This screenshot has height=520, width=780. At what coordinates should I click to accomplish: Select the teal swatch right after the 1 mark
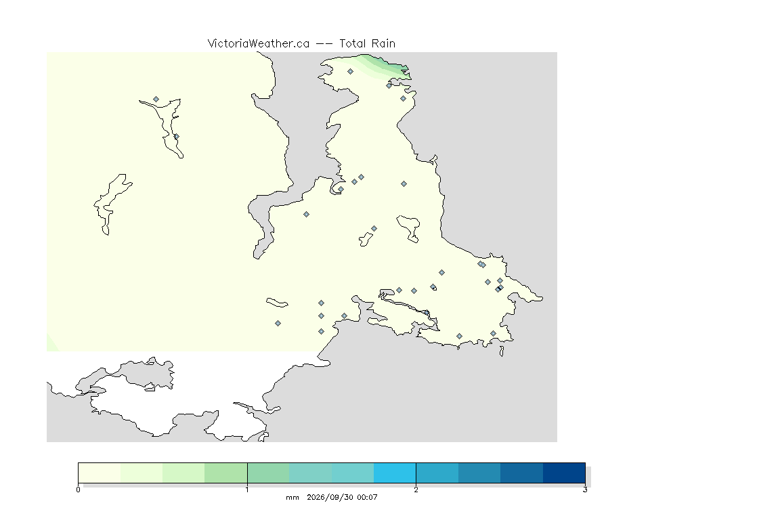pyautogui.click(x=268, y=473)
